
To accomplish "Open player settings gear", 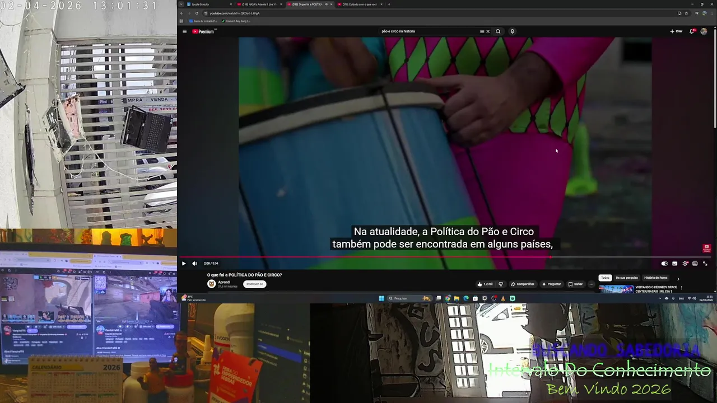I will 685,264.
